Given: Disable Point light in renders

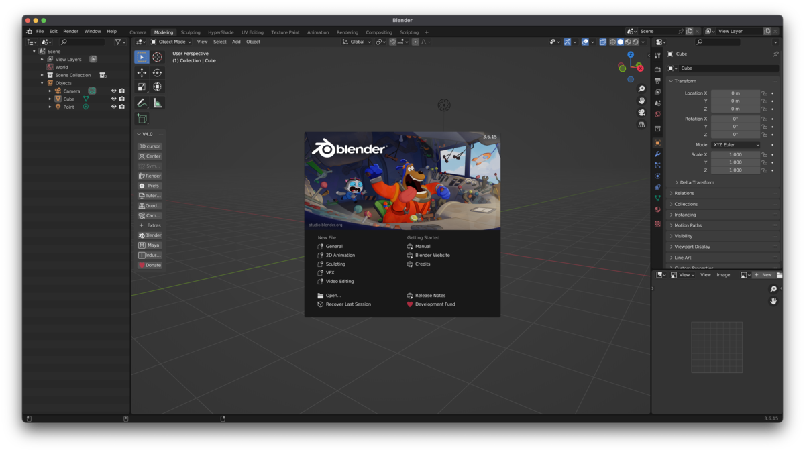Looking at the screenshot, I should click(121, 107).
